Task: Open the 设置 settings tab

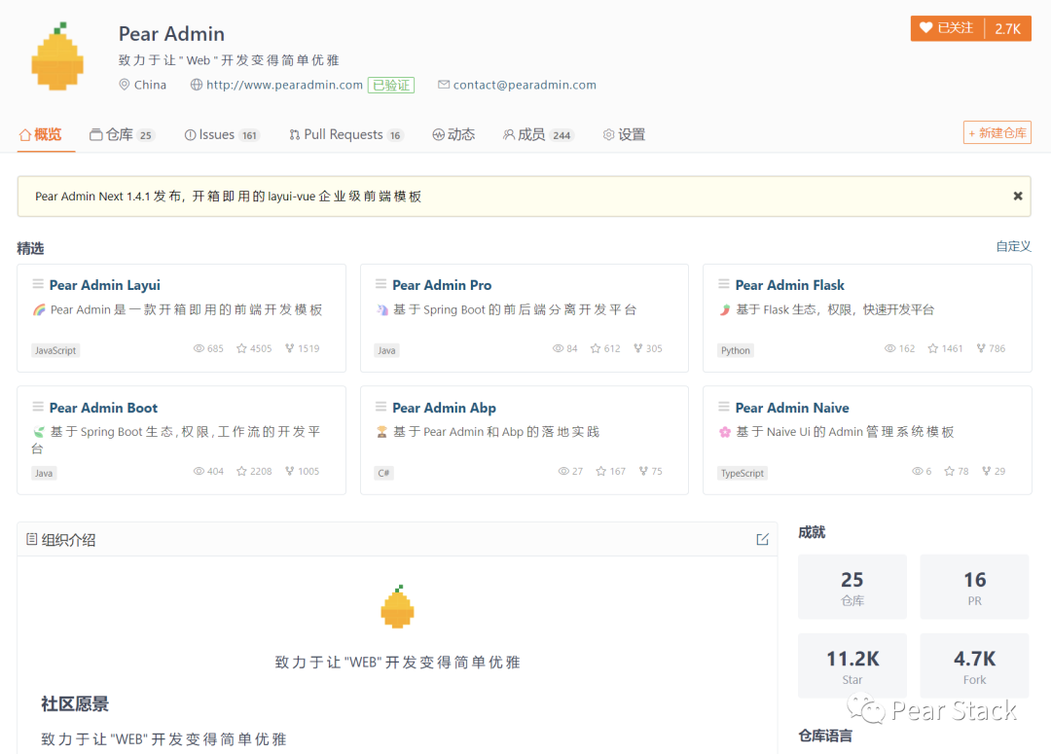Action: [624, 134]
